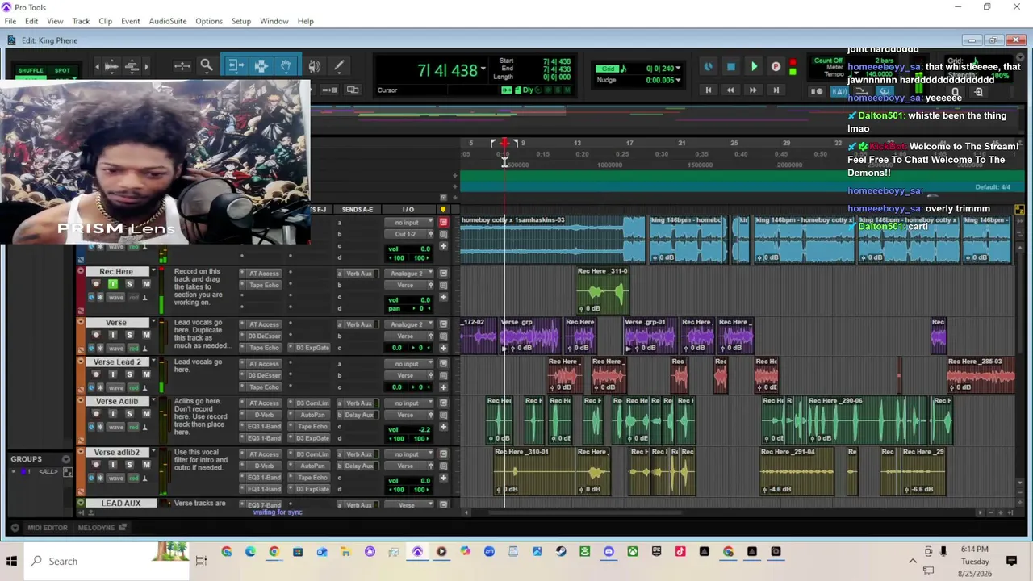Toggle input monitoring on Rec Here track
Screen dimensions: 1033x581
tap(113, 284)
